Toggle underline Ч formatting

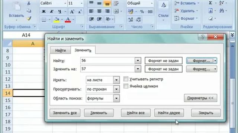pyautogui.click(x=59, y=11)
